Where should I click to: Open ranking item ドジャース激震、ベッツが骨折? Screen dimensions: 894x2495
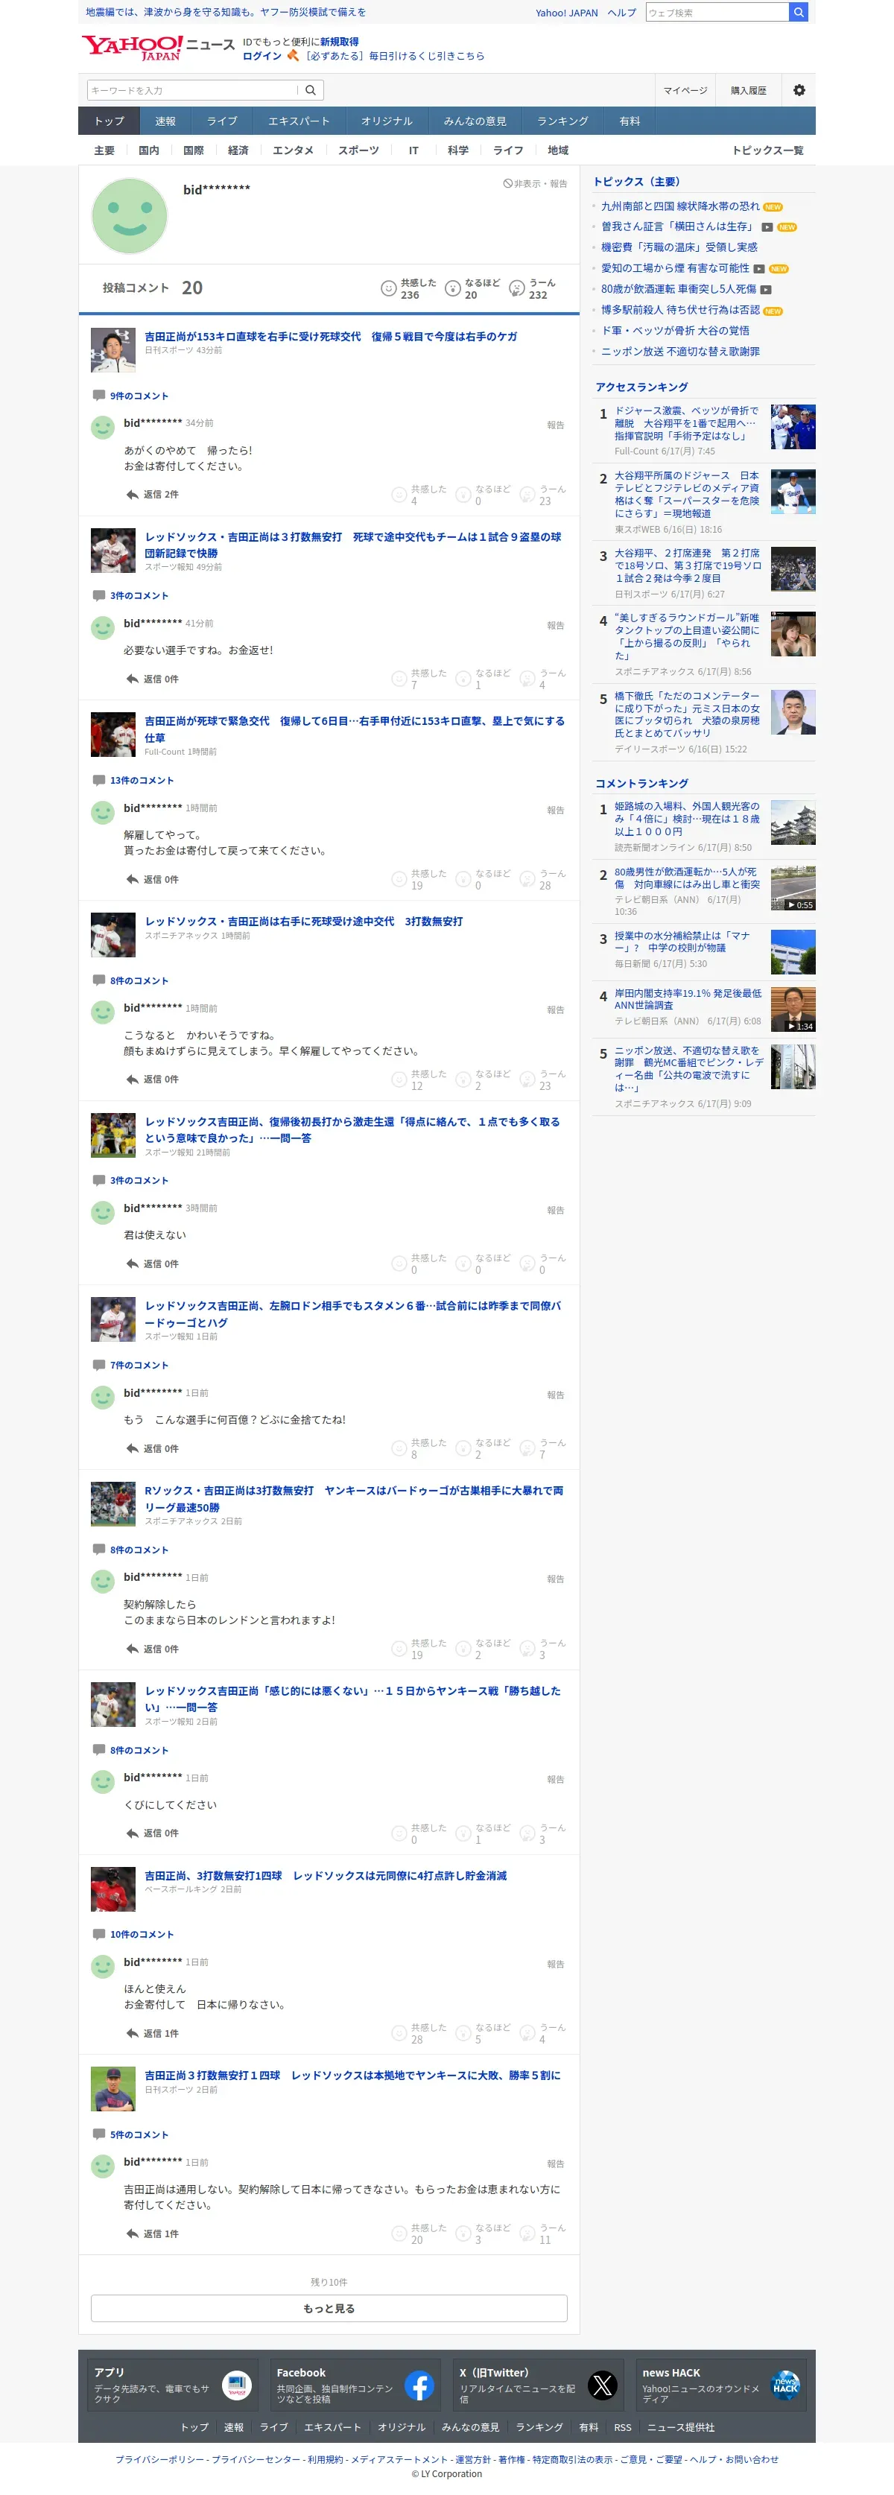point(688,423)
